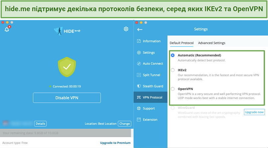Select the WireGuard protocol radio button

point(173,108)
